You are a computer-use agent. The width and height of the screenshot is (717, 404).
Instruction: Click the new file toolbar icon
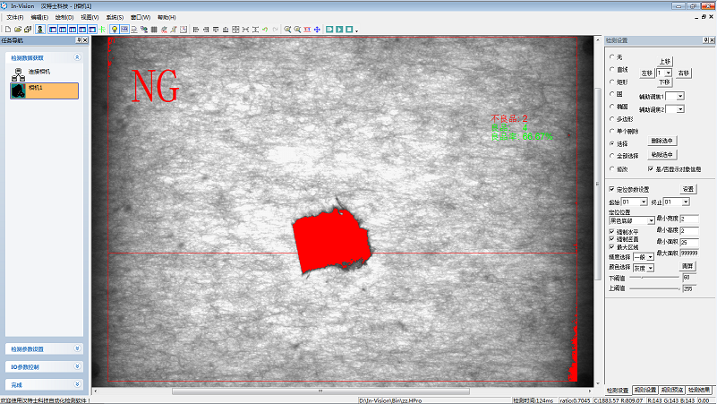(x=6, y=30)
